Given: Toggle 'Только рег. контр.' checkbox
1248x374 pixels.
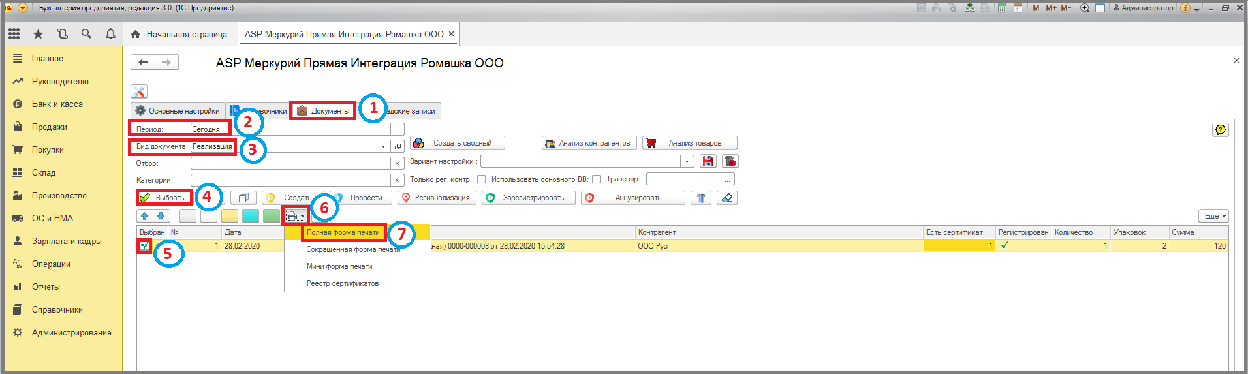Looking at the screenshot, I should point(481,179).
